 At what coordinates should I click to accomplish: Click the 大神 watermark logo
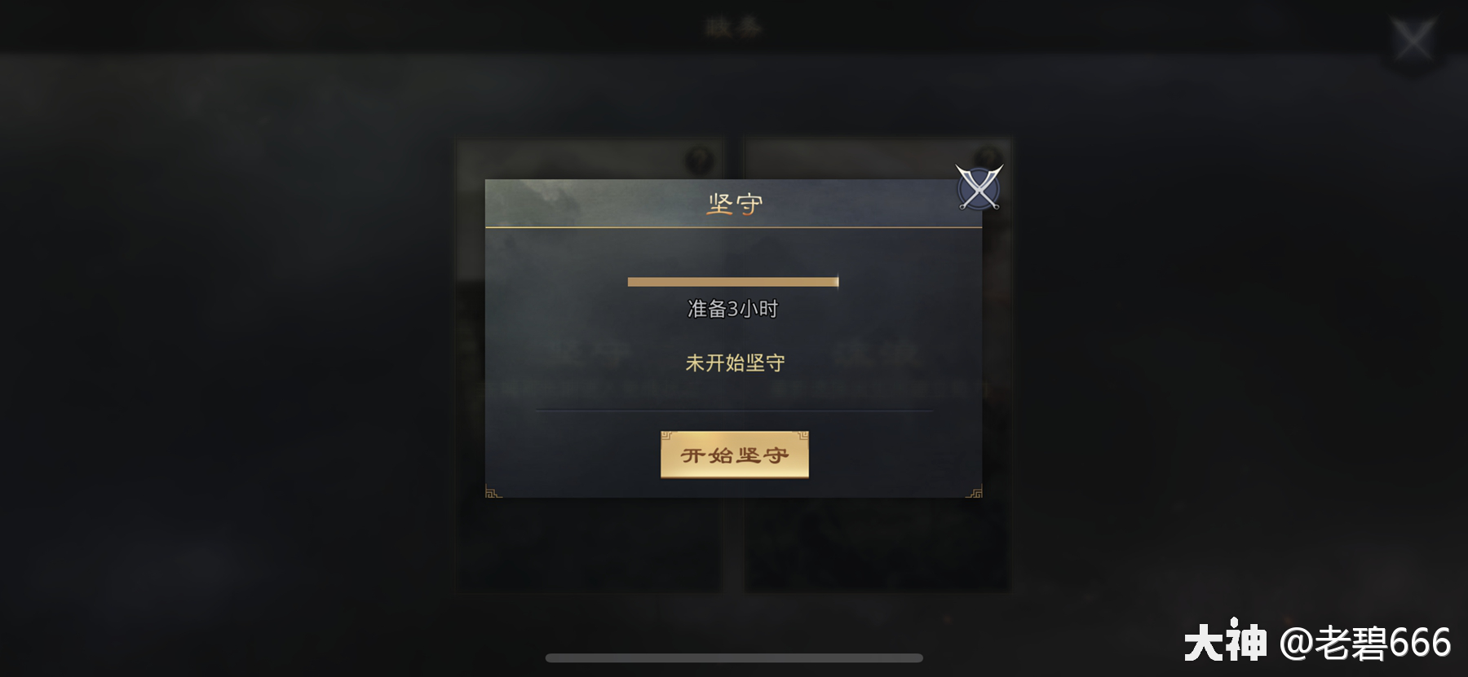click(x=1225, y=642)
